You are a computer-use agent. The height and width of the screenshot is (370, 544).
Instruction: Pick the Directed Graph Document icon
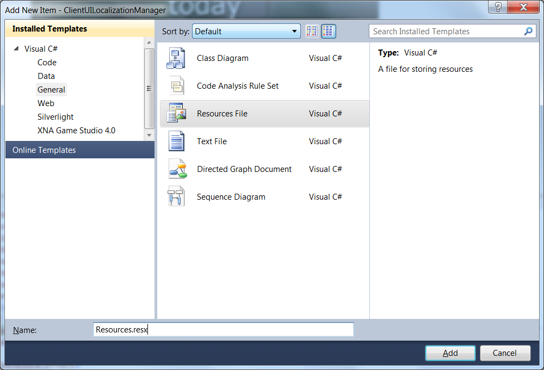pyautogui.click(x=178, y=169)
